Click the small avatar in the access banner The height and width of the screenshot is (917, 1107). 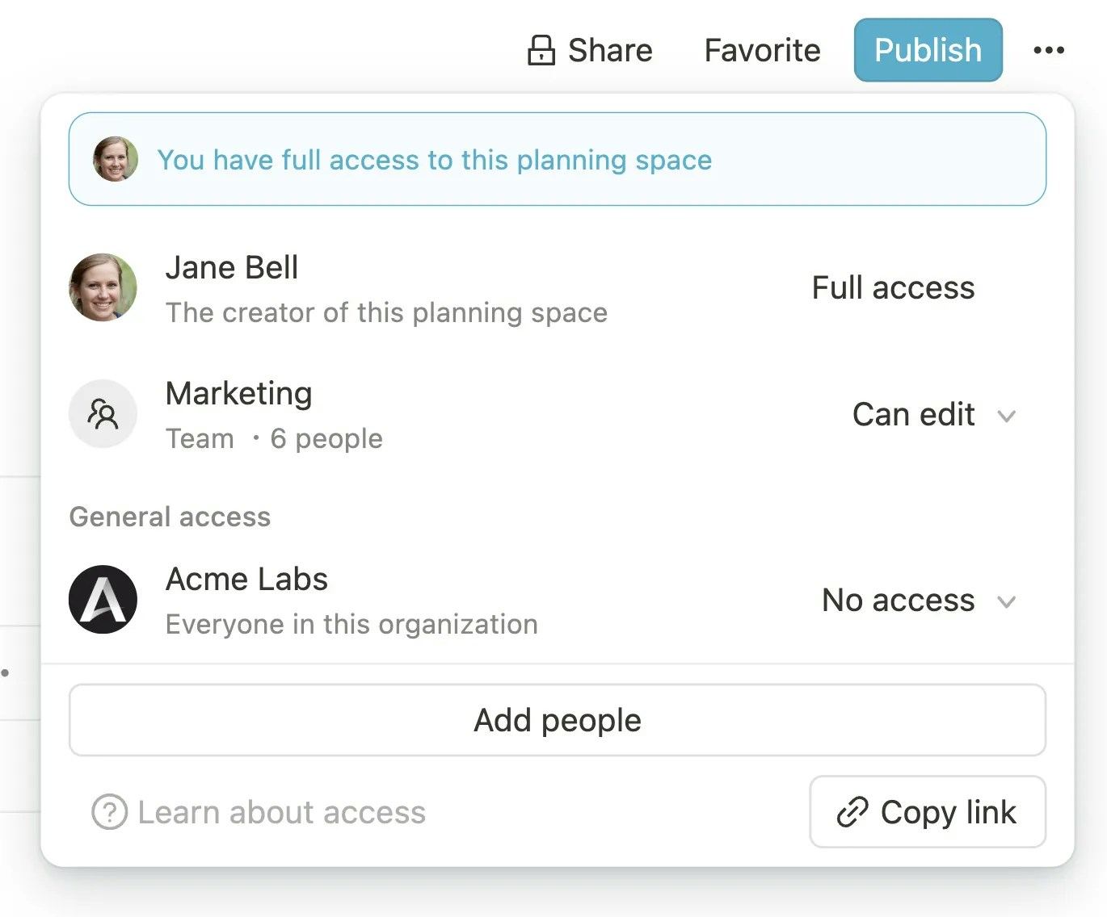click(115, 159)
